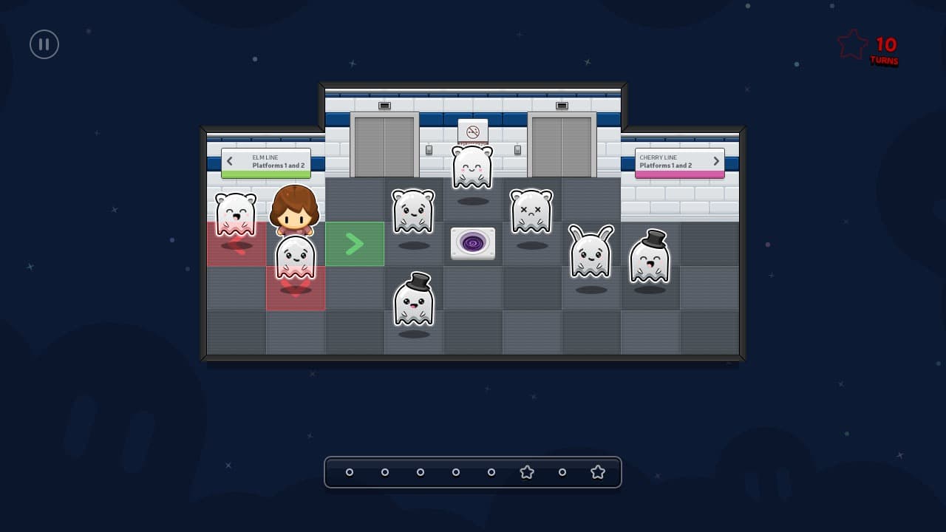Select the top-hat ghost in the bottom row

pyautogui.click(x=414, y=299)
